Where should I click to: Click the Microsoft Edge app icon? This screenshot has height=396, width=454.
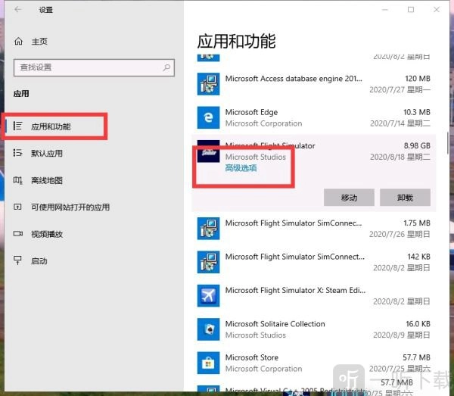(x=207, y=117)
